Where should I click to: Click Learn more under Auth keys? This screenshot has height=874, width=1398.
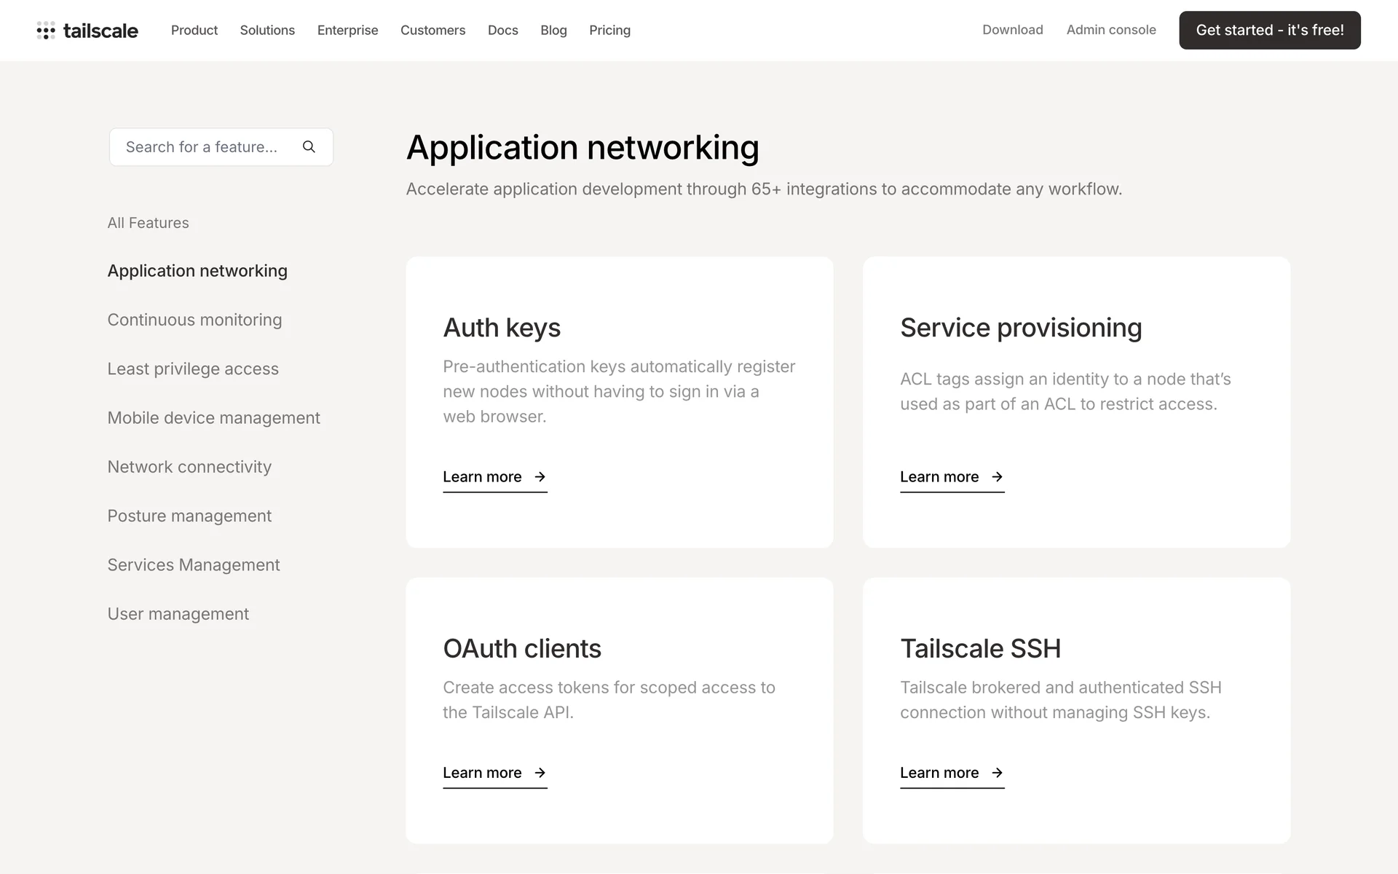pyautogui.click(x=482, y=477)
